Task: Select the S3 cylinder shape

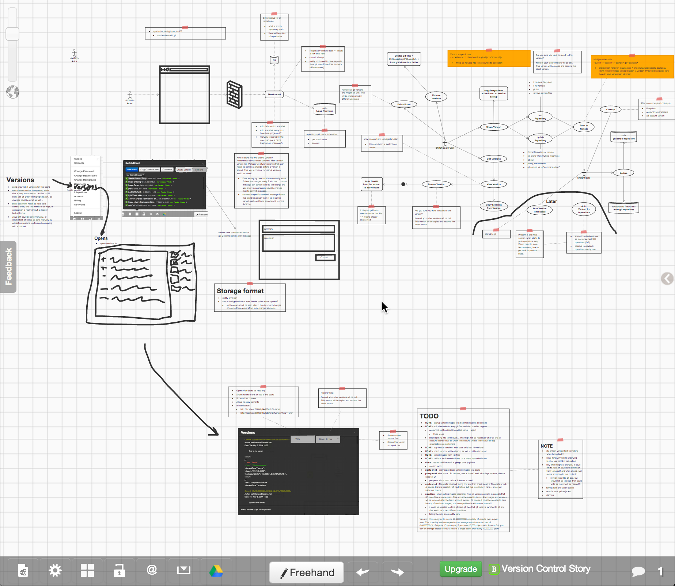Action: pyautogui.click(x=274, y=60)
